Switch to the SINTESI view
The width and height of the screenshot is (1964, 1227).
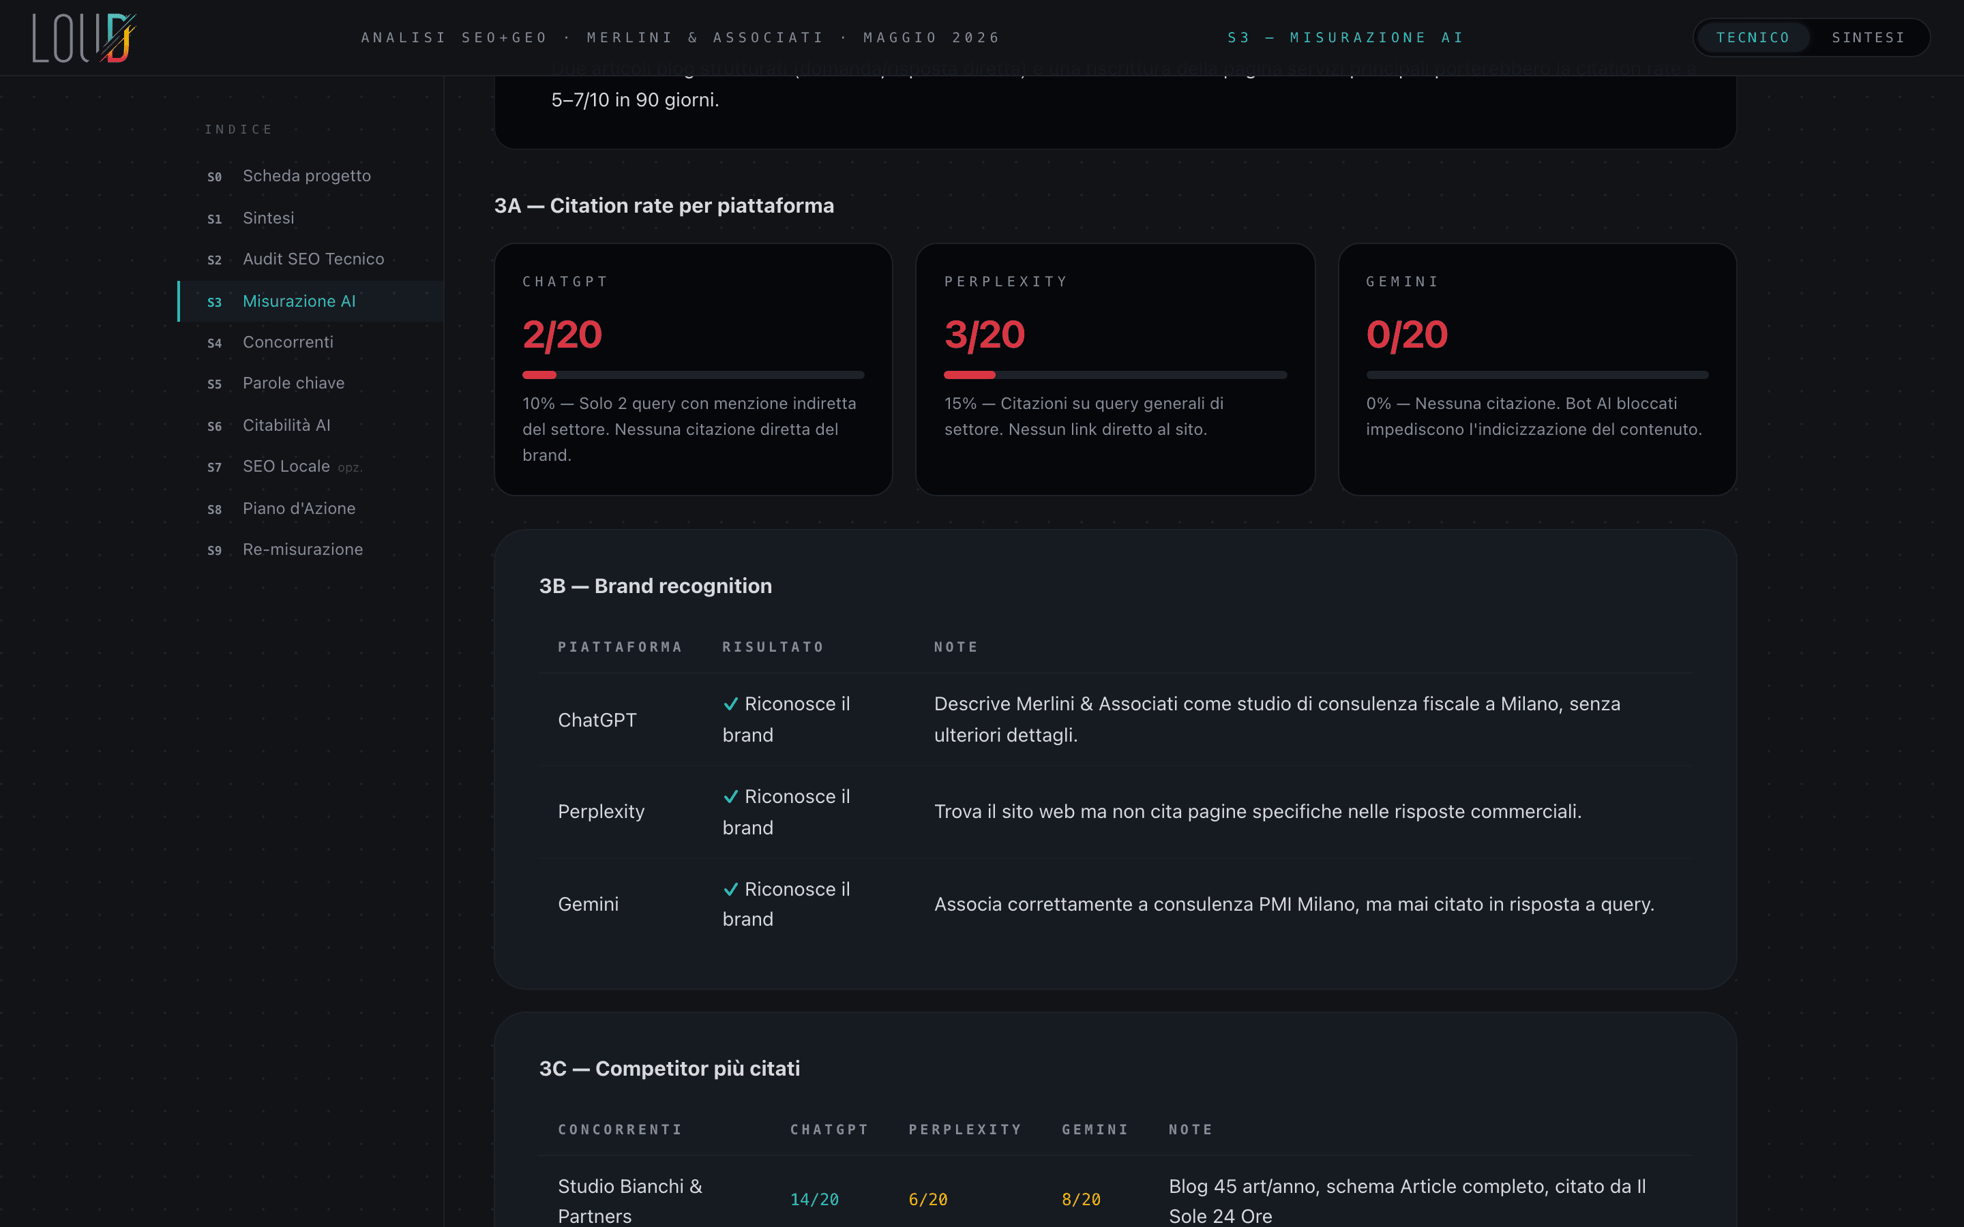(x=1869, y=37)
